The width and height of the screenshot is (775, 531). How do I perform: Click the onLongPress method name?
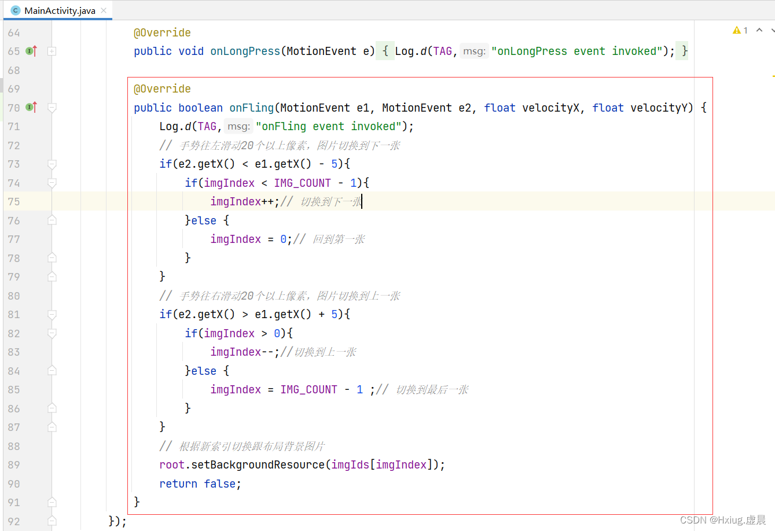245,51
